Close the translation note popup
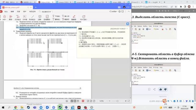This screenshot has width=196, height=110. tap(127, 29)
